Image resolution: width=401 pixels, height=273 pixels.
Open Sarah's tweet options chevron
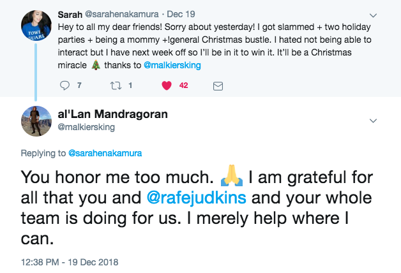click(x=373, y=14)
